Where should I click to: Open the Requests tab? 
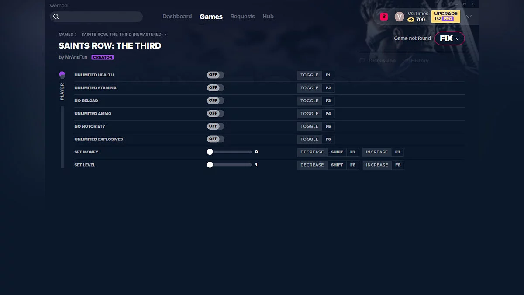(x=242, y=17)
